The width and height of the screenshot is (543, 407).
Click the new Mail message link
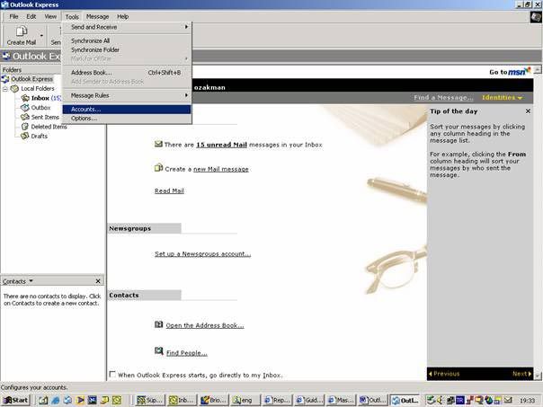(x=221, y=169)
